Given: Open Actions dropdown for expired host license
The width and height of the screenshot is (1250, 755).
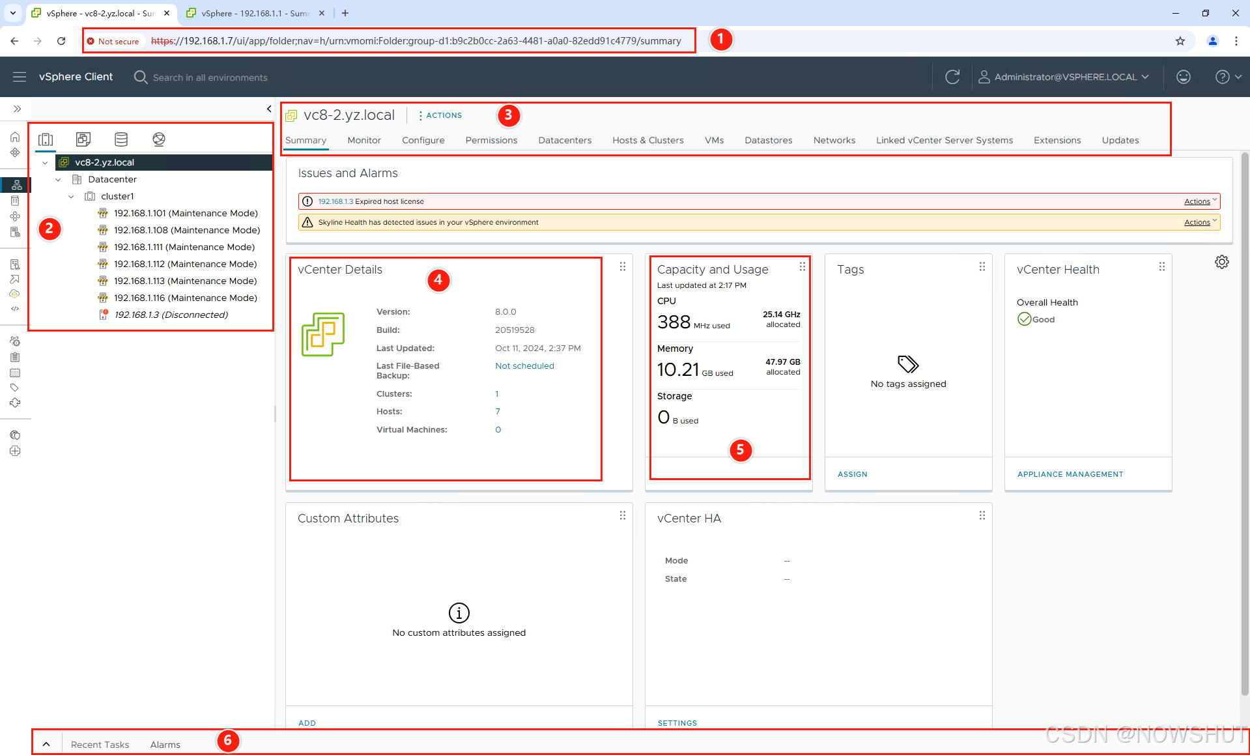Looking at the screenshot, I should pyautogui.click(x=1200, y=201).
